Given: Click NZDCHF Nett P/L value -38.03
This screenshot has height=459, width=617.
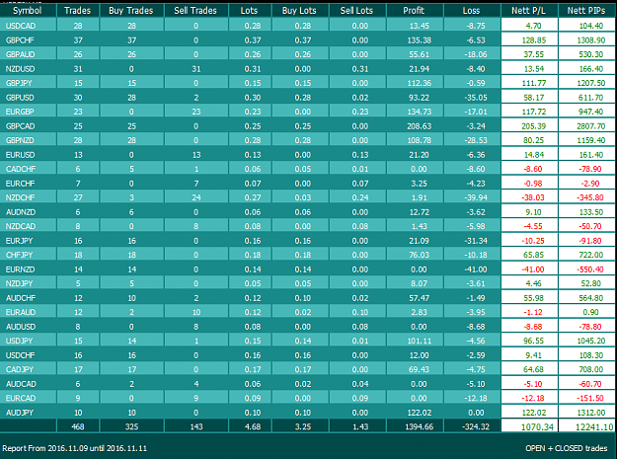Looking at the screenshot, I should [533, 197].
